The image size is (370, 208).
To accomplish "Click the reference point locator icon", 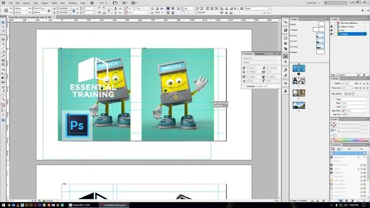I will coord(6,10).
